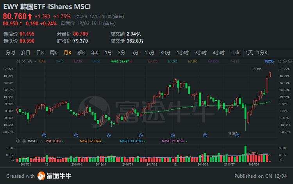This screenshot has height=184, width=293.
Task: Select the 日K chart tab
Action: click(x=40, y=53)
